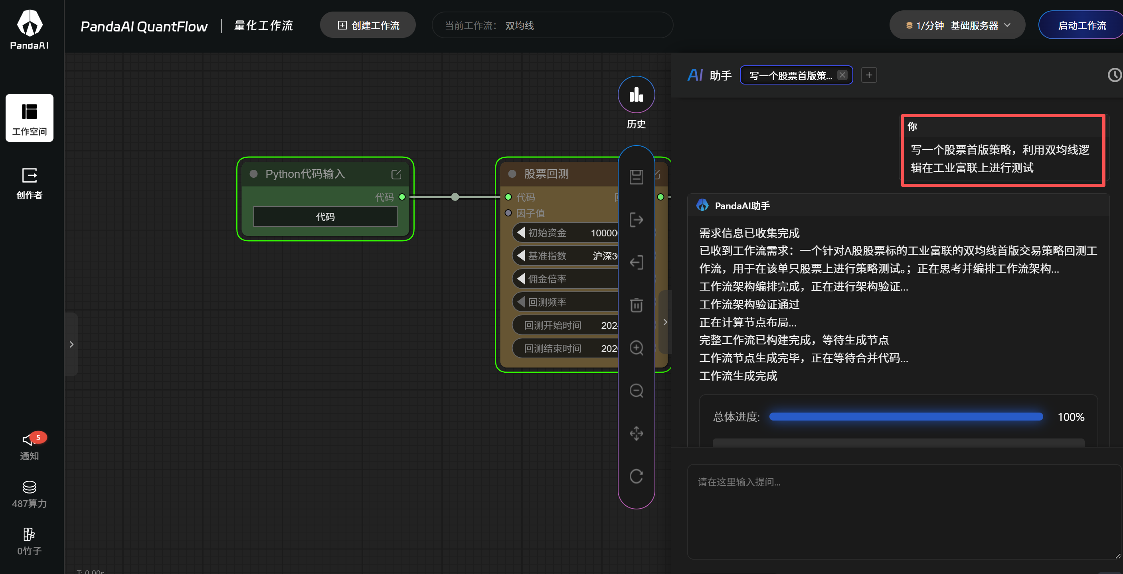1123x574 pixels.
Task: Click the trash delete icon
Action: [636, 305]
